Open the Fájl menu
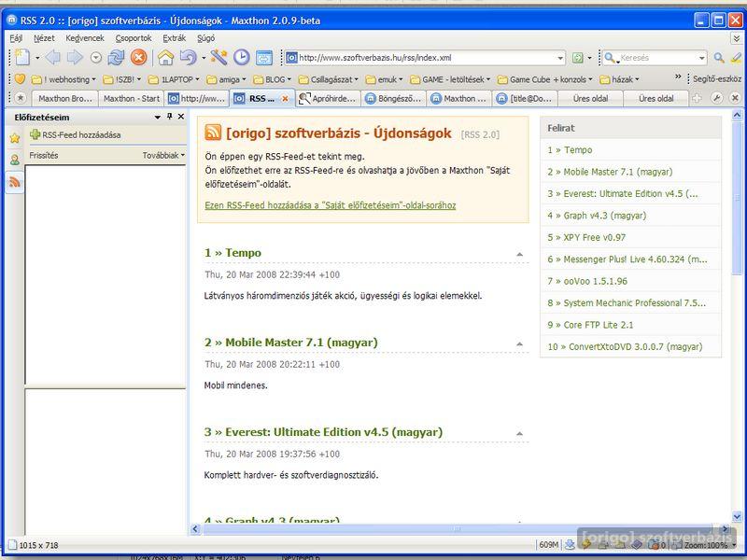747x560 pixels. tap(16, 38)
